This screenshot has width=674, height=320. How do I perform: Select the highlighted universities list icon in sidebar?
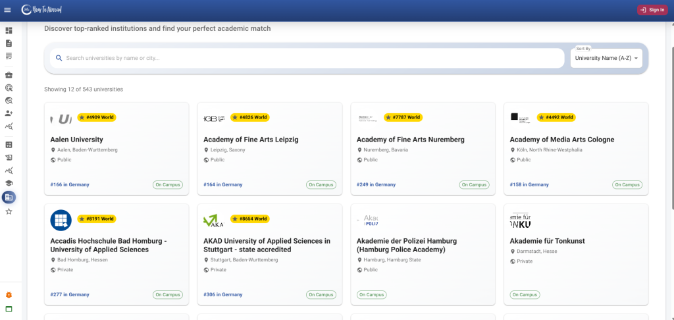9,198
